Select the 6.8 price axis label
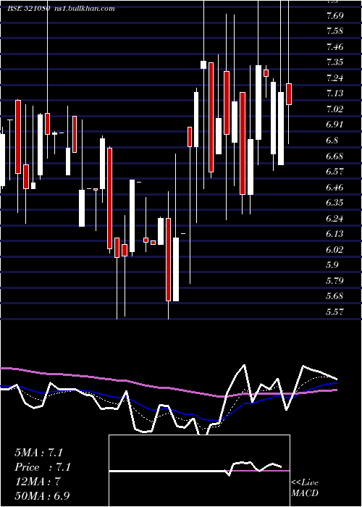This screenshot has height=507, width=362. [x=332, y=141]
